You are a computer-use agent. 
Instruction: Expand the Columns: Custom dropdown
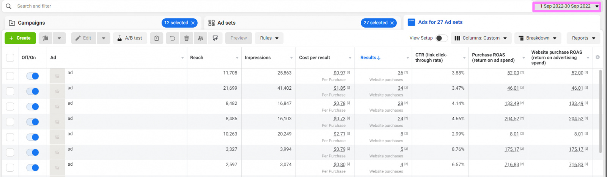pos(481,38)
